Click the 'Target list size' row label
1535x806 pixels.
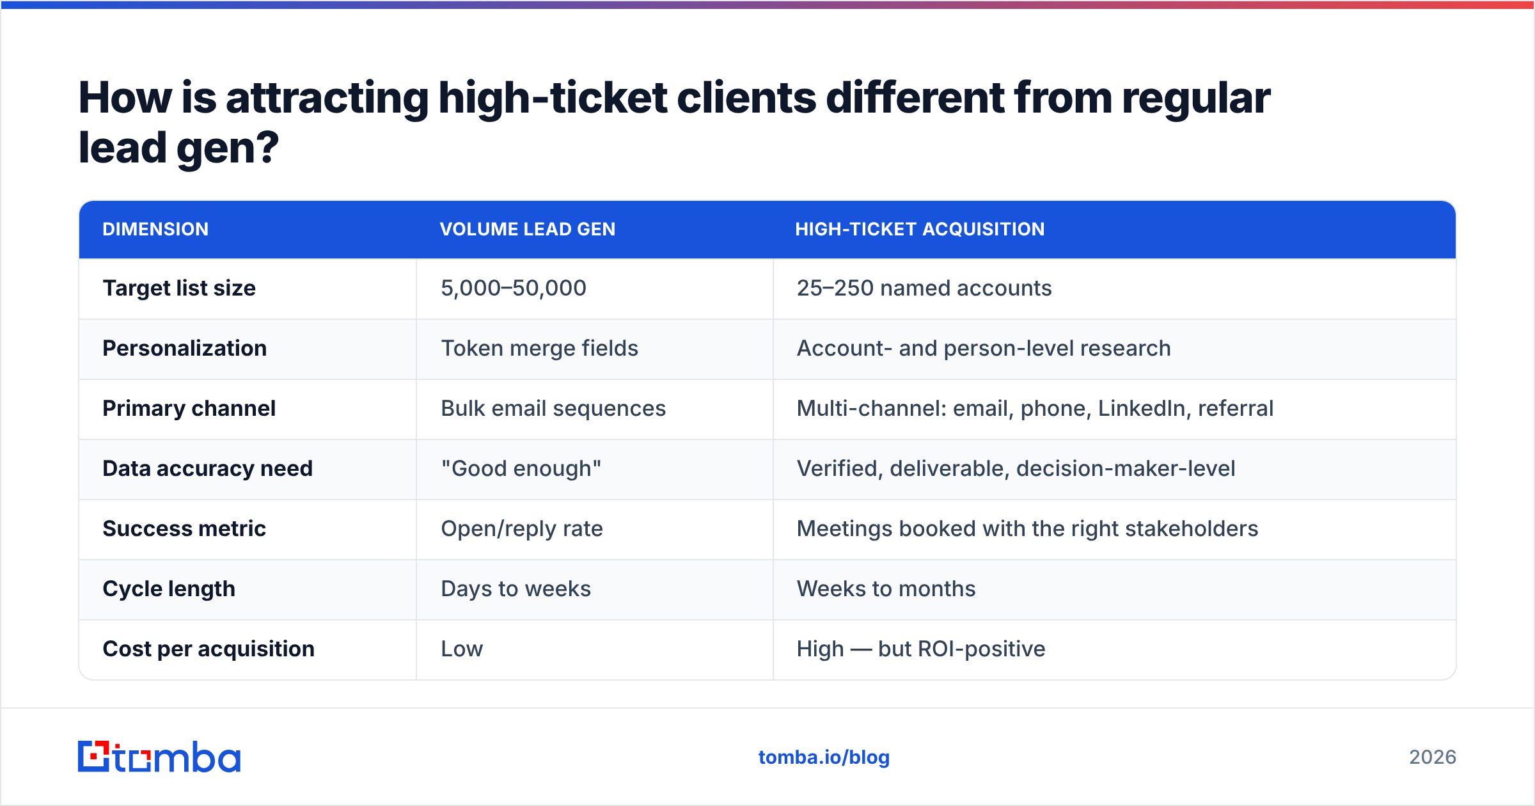click(179, 288)
